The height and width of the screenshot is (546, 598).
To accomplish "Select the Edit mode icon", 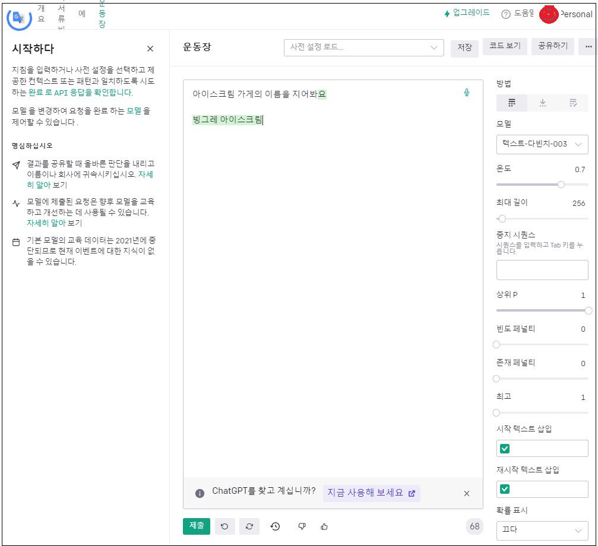I will [x=572, y=102].
